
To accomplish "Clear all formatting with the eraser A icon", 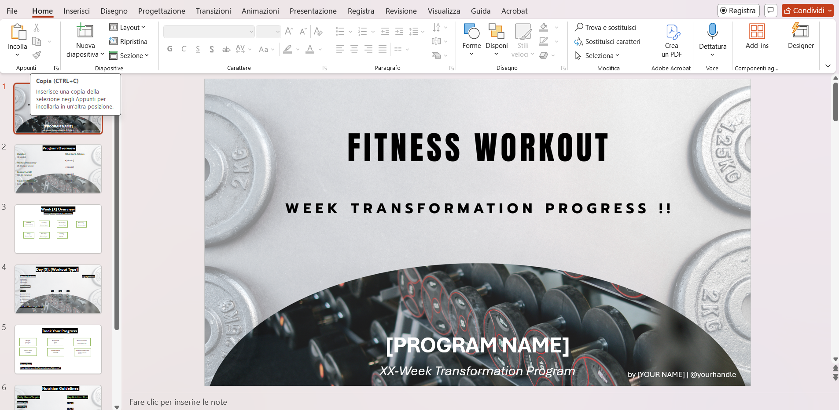I will tap(318, 31).
